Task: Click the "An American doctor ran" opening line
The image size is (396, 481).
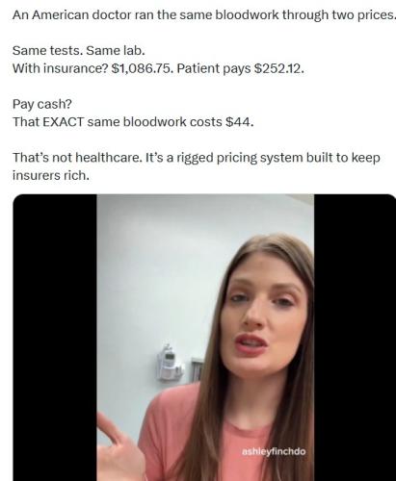Action: (x=72, y=14)
